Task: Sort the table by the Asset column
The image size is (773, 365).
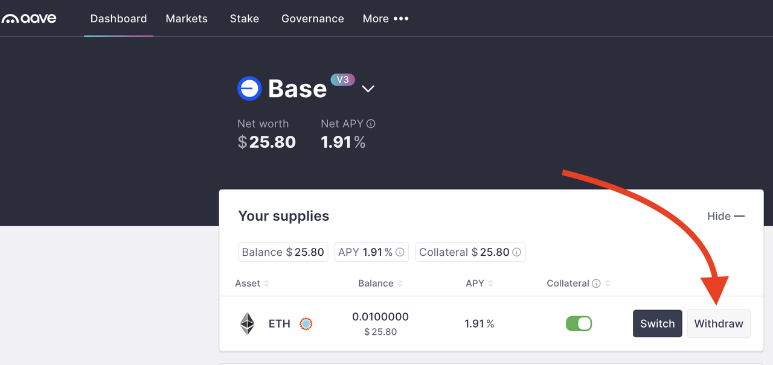Action: pyautogui.click(x=252, y=284)
